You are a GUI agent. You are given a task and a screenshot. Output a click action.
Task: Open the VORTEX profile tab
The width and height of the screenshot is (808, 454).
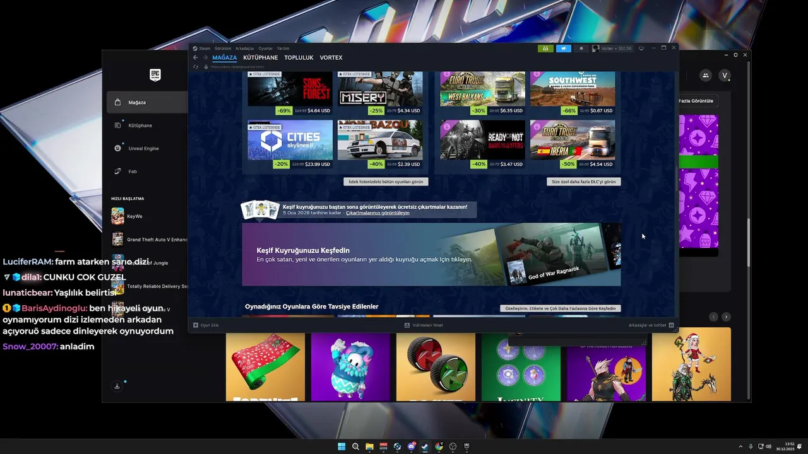(x=331, y=57)
